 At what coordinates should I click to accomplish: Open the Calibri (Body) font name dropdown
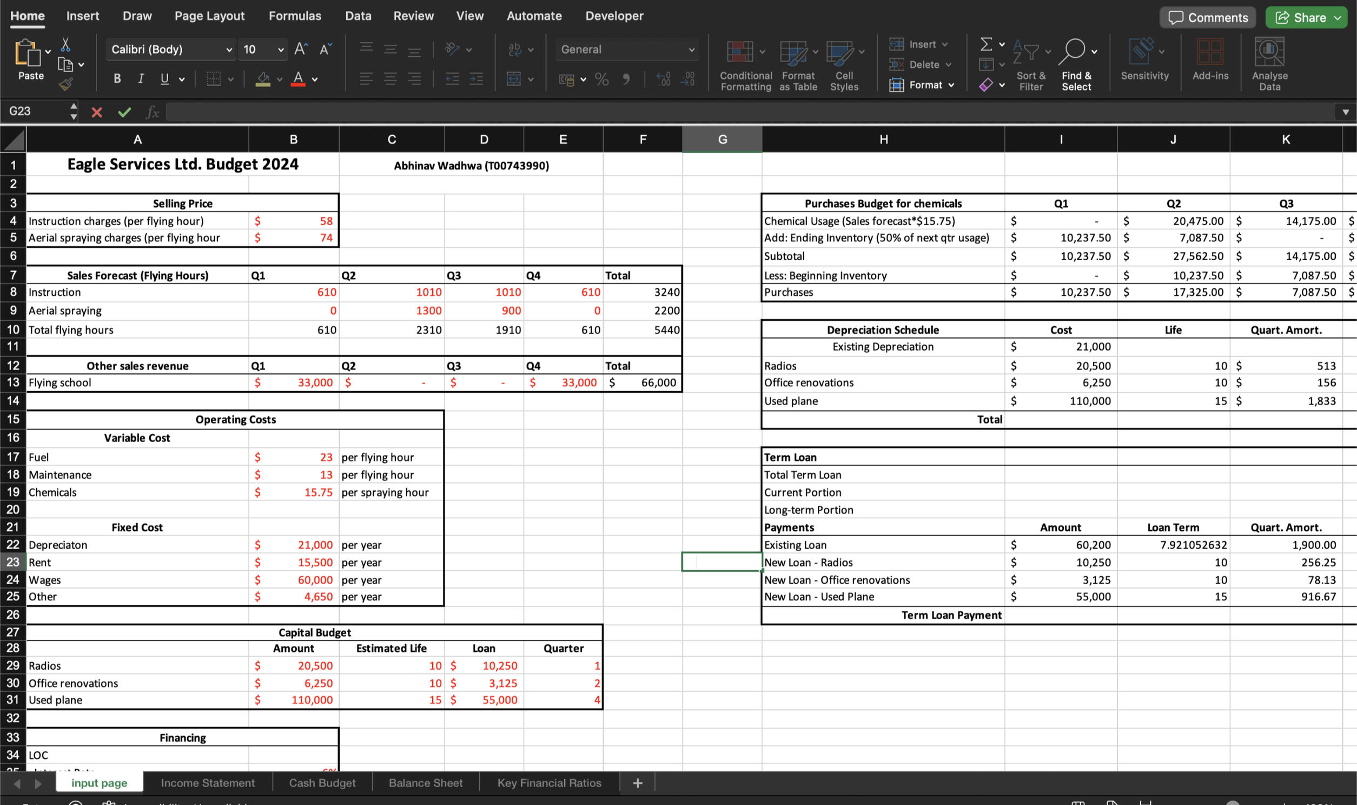pos(229,50)
